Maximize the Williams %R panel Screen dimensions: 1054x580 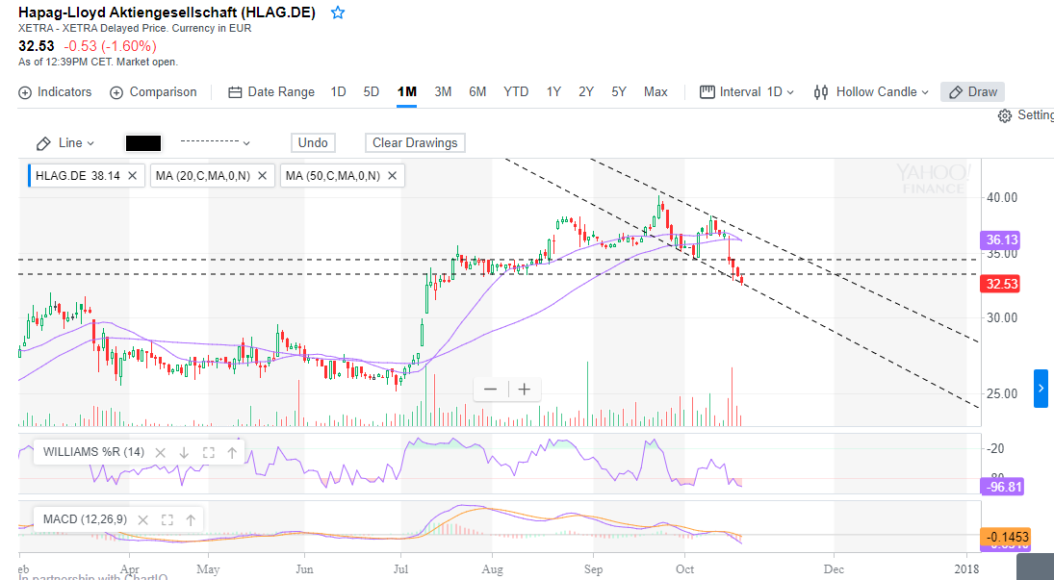(x=208, y=452)
